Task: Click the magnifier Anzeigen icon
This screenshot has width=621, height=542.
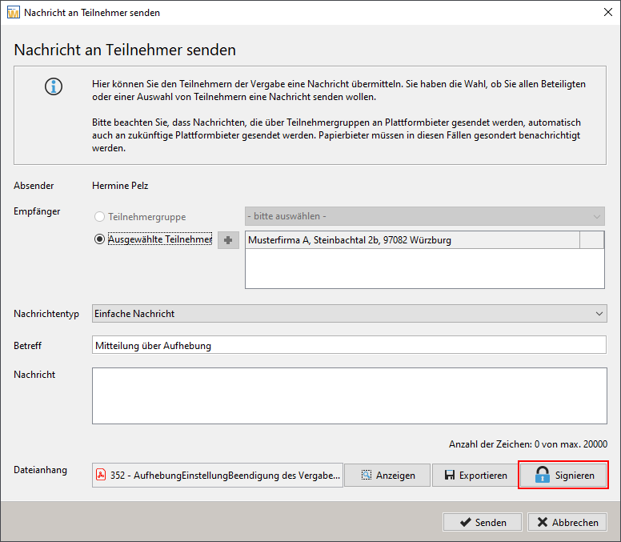Action: click(x=367, y=475)
